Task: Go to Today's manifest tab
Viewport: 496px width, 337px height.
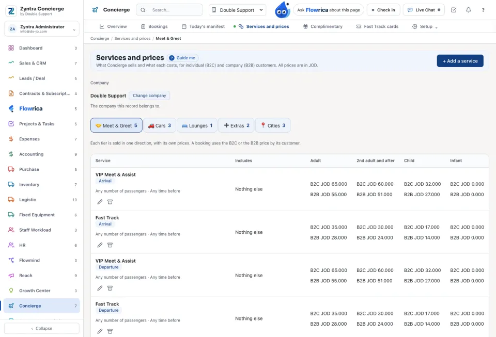Action: [x=203, y=26]
